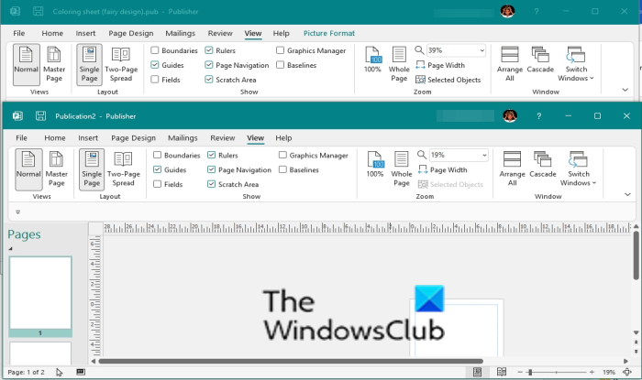Collapse the ribbon in Coloring sheet window
642x380 pixels.
625,90
